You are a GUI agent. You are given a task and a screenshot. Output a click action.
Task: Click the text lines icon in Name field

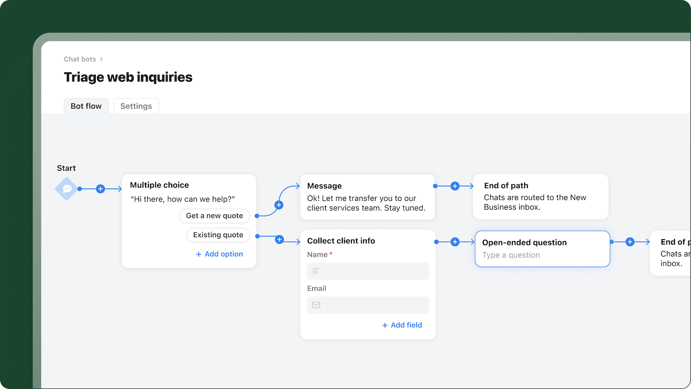tap(316, 271)
